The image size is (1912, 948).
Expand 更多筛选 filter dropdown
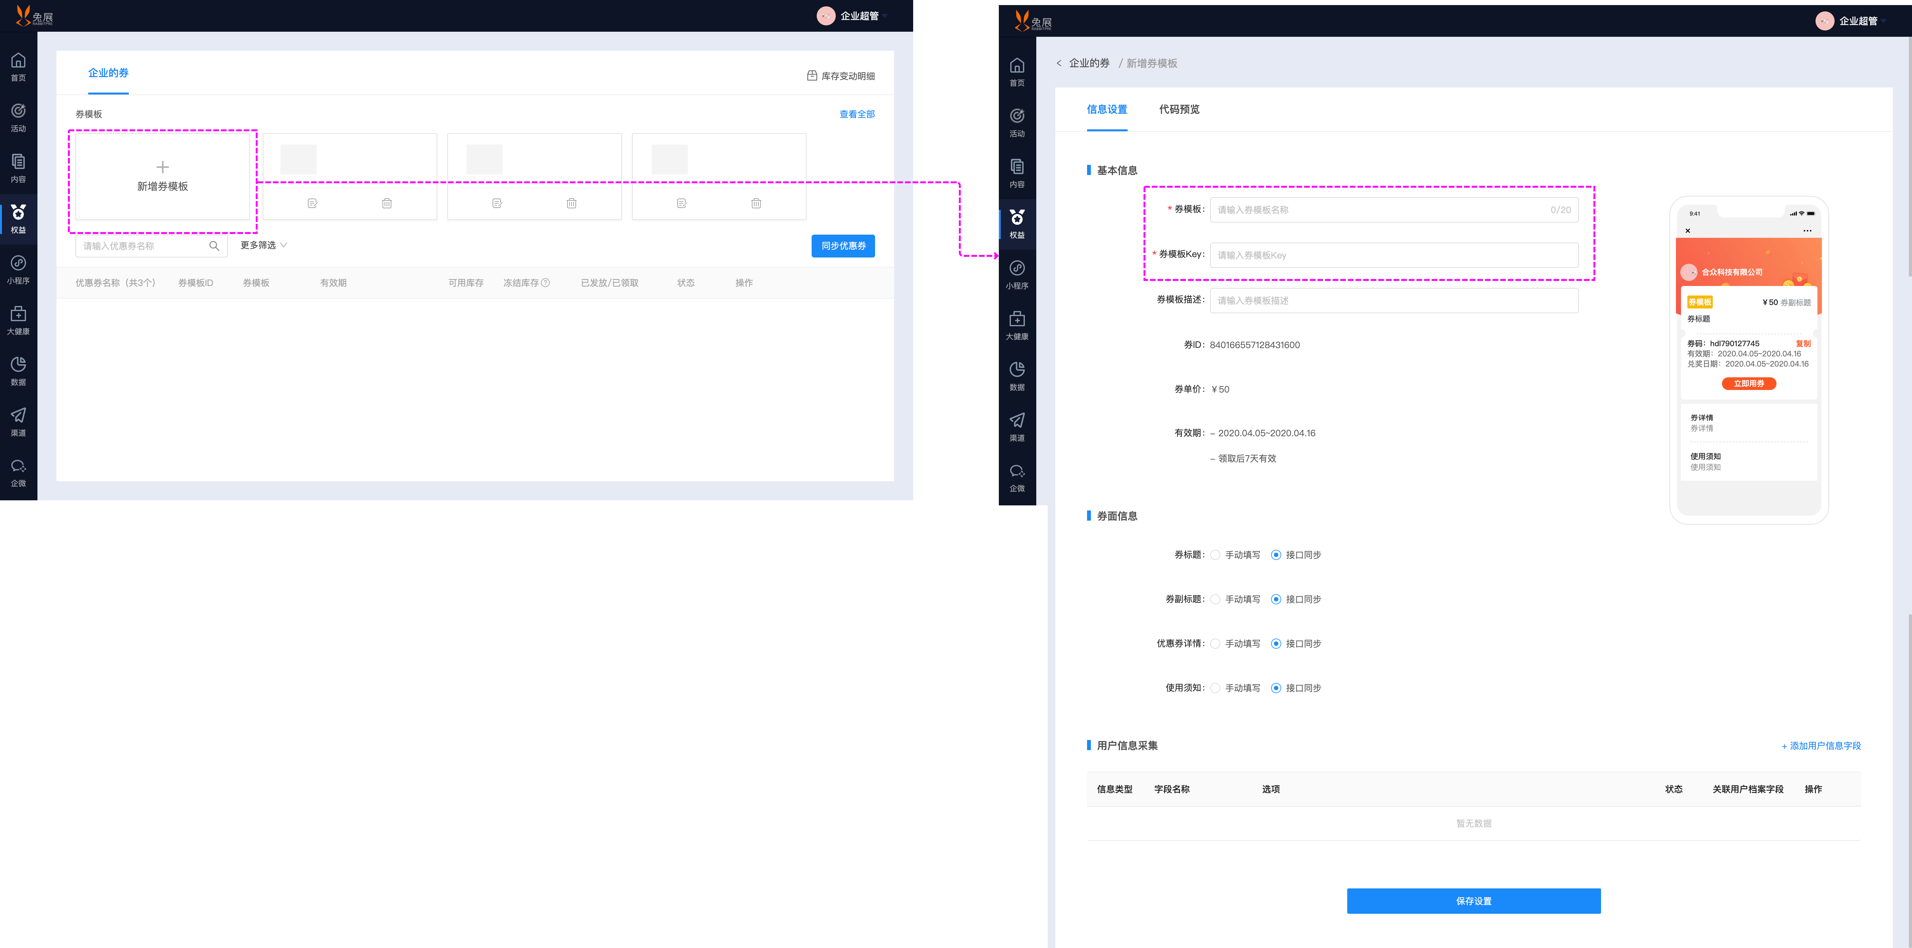click(263, 245)
